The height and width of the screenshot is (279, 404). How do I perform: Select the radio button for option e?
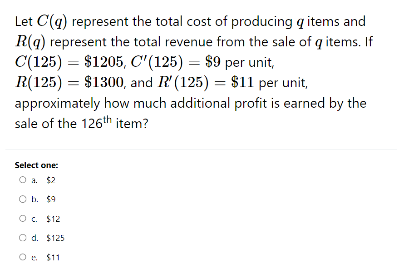[x=22, y=257]
